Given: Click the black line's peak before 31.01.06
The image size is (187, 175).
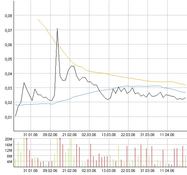Looking at the screenshot, I should 24,83.
